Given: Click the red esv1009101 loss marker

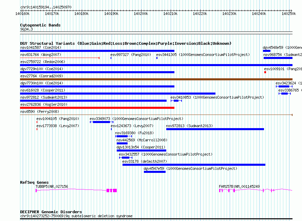Looking at the screenshot, I should 265,72.
